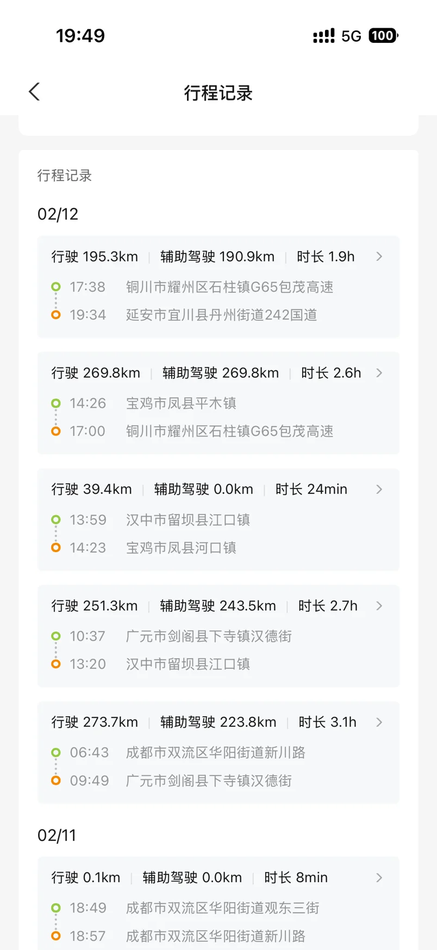Tap green start dot at 14:26
This screenshot has height=950, width=437.
pos(55,403)
